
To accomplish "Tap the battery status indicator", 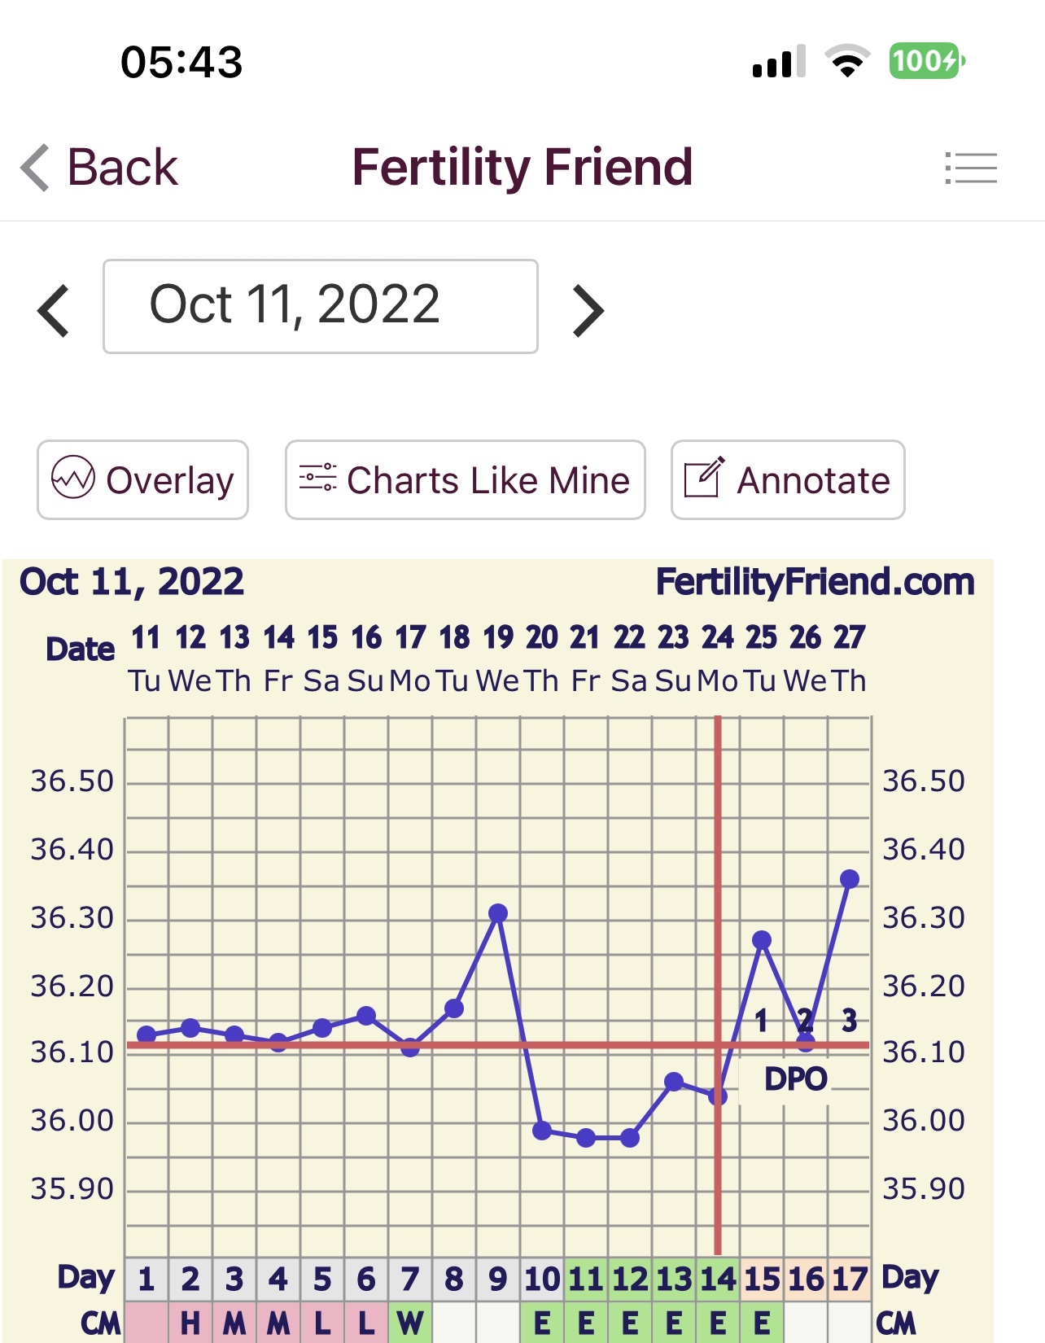I will point(926,61).
